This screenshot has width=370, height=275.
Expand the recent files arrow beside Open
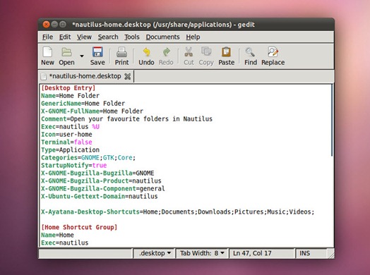click(x=82, y=56)
